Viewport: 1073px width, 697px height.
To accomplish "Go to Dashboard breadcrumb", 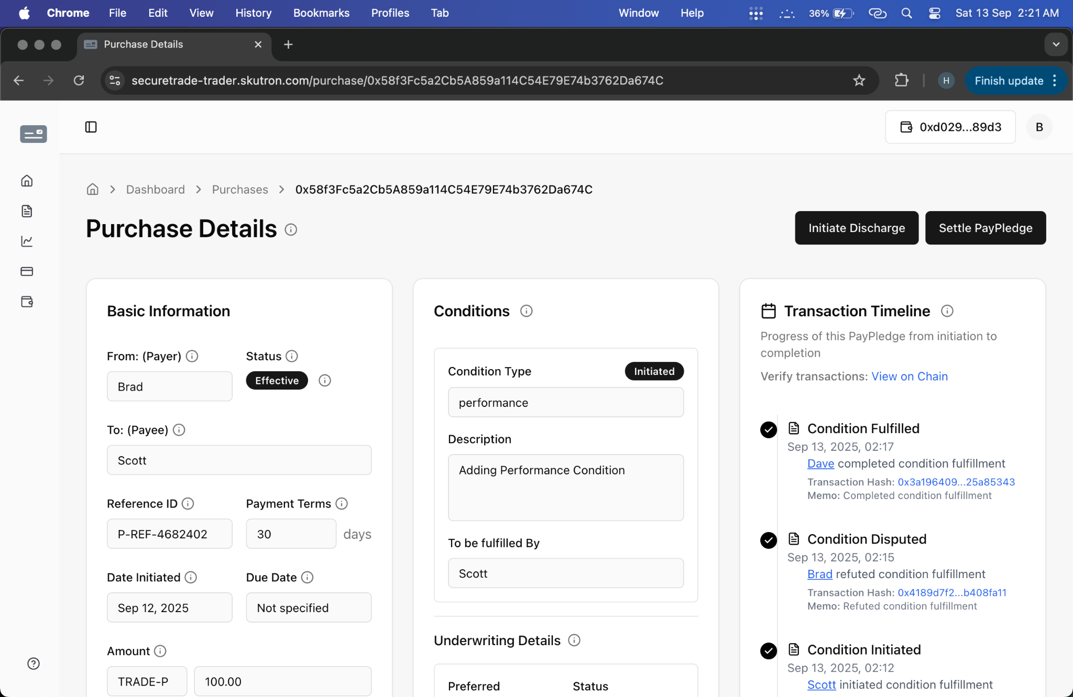I will click(156, 189).
